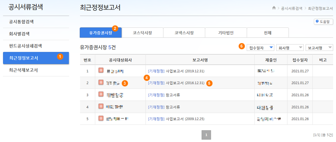Click the 유 market badge in row 5
336x142 pixels.
click(x=101, y=118)
